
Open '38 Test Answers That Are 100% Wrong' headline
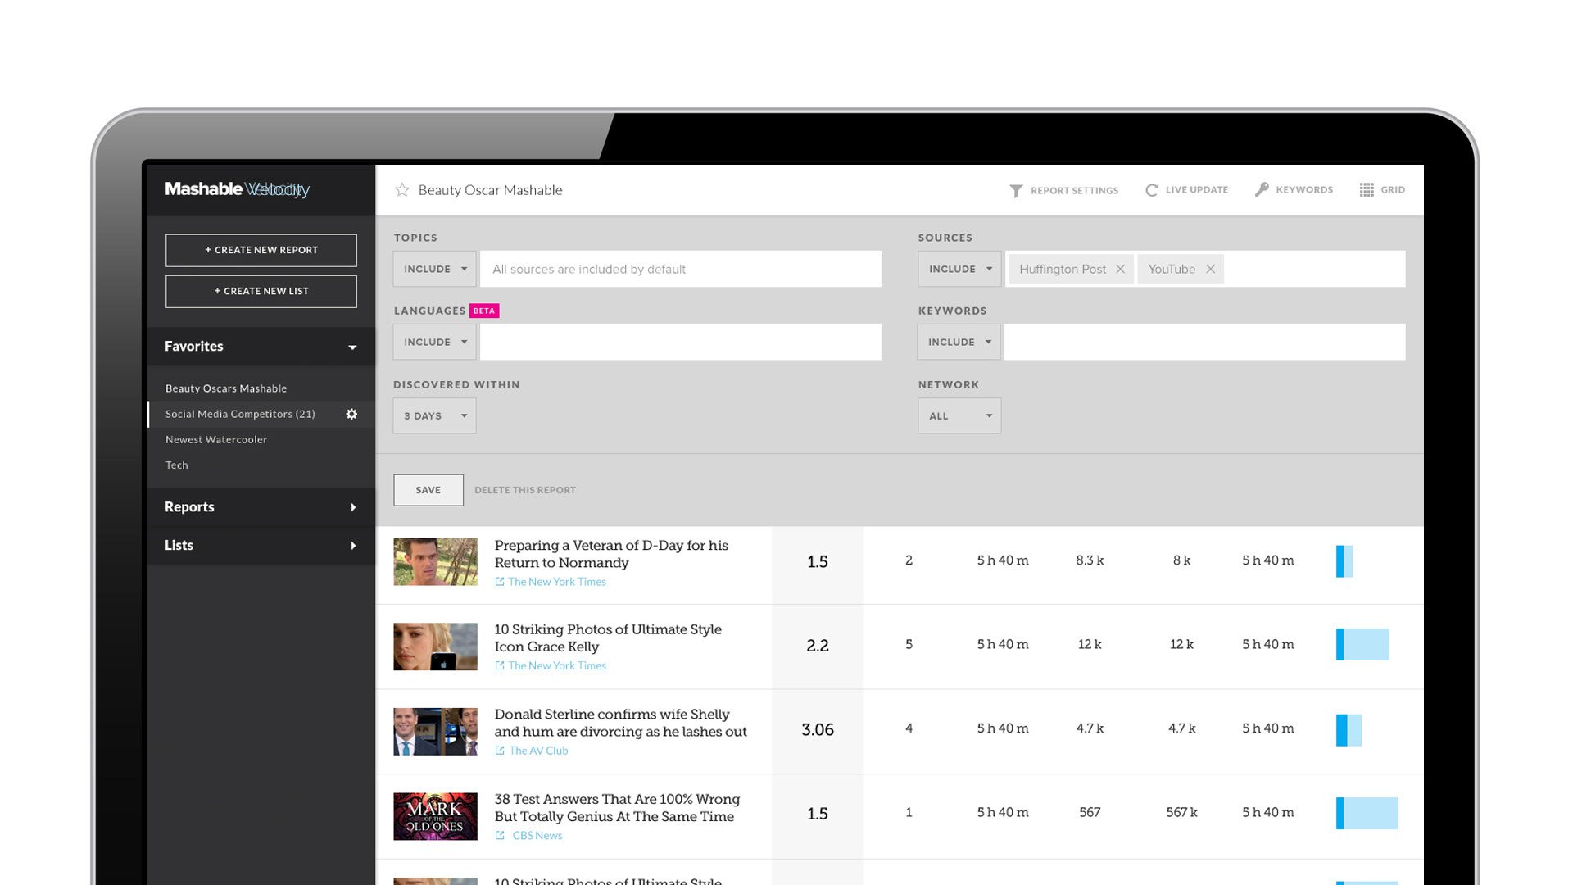pos(617,808)
